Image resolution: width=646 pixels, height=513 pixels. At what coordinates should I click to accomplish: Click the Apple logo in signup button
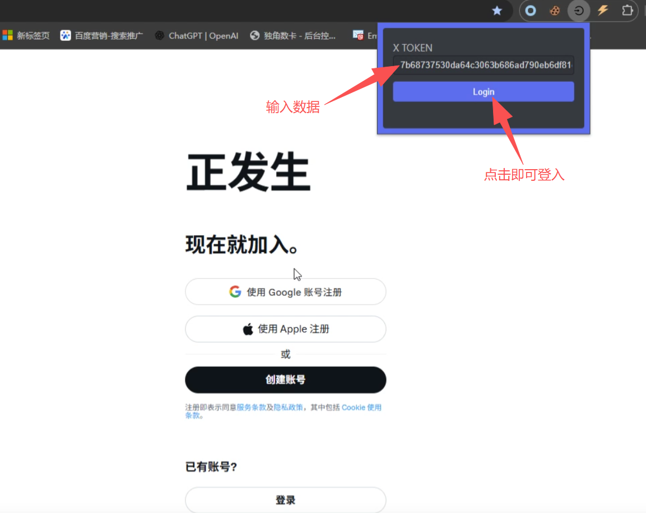(x=248, y=329)
